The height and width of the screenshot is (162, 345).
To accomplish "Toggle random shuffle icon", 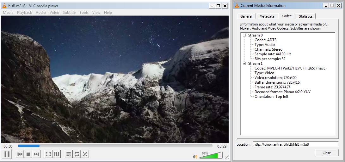I will [85, 154].
